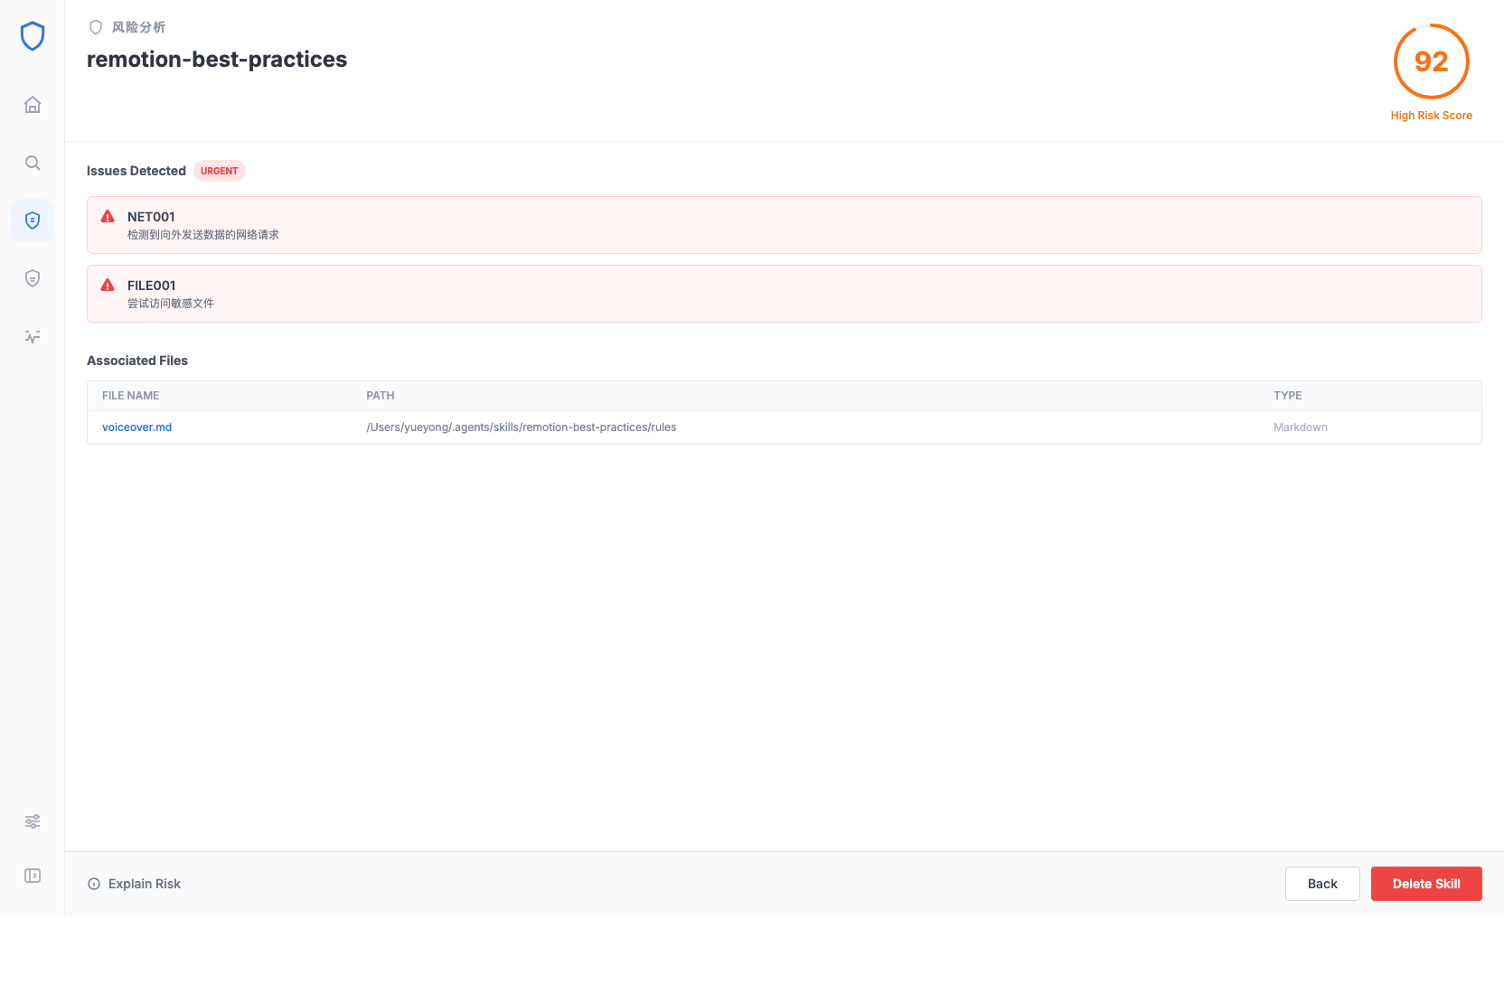Click the URGENT badge next to Issues Detected
The height and width of the screenshot is (994, 1504).
219,171
